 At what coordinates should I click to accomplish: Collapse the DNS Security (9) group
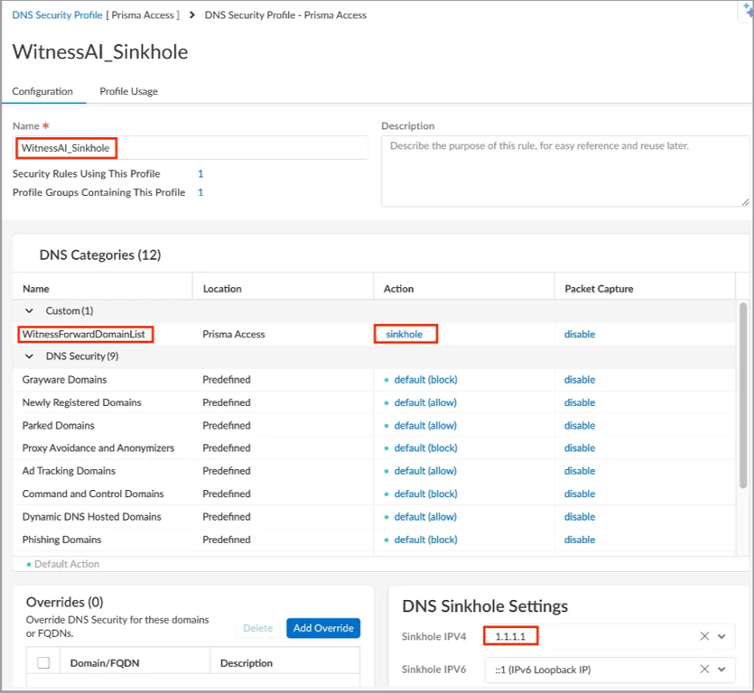click(29, 356)
